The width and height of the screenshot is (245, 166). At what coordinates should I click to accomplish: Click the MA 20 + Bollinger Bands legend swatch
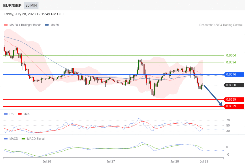pos(6,25)
